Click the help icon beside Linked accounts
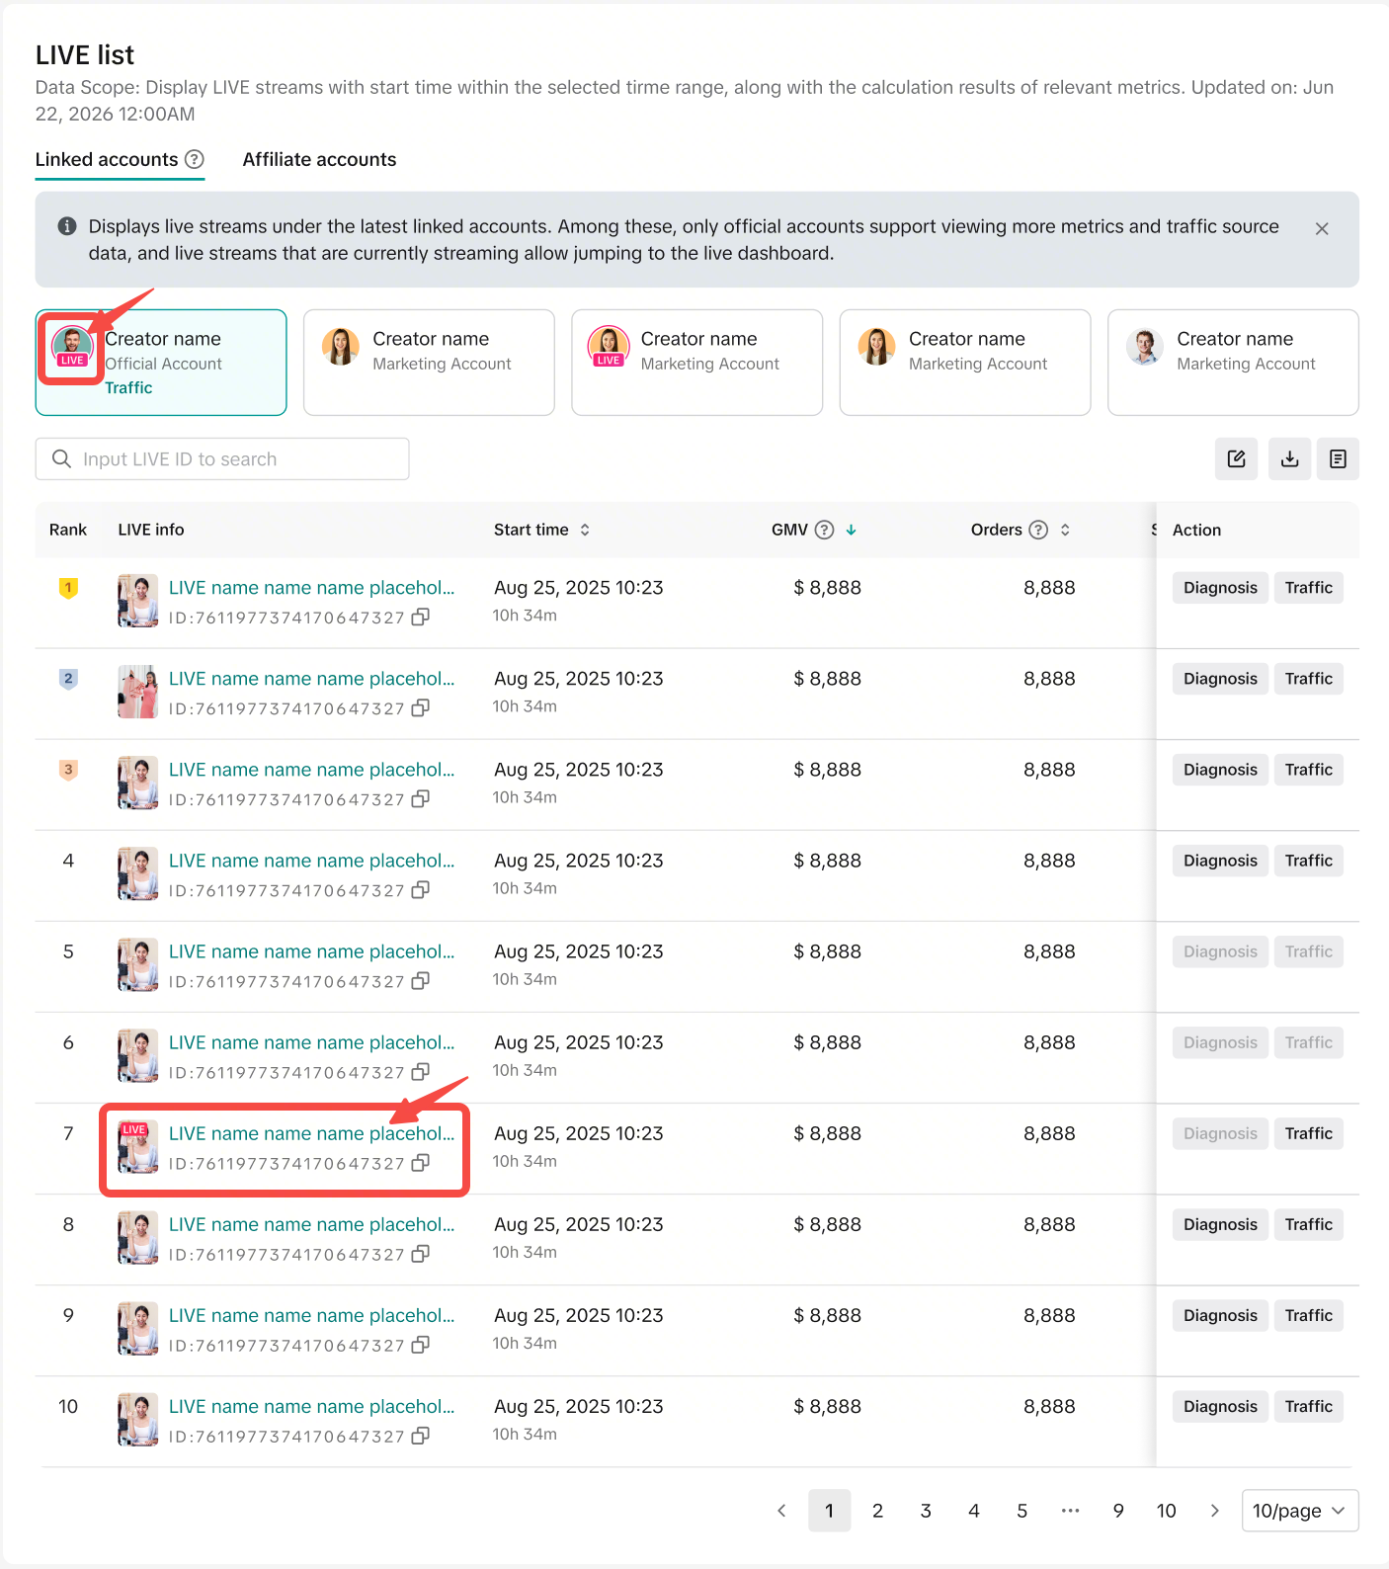Image resolution: width=1389 pixels, height=1569 pixels. (195, 160)
